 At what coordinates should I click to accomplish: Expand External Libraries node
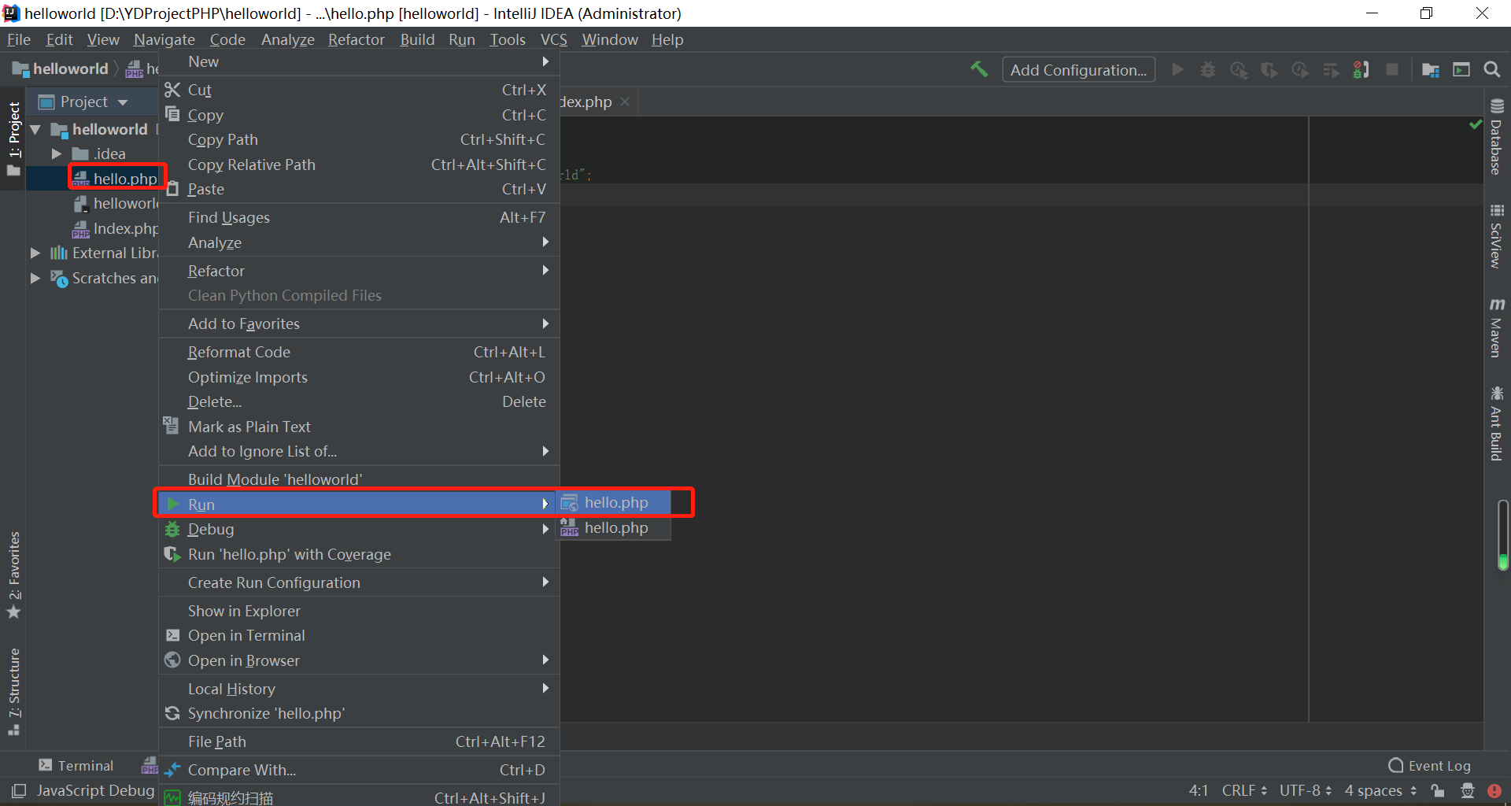coord(35,253)
